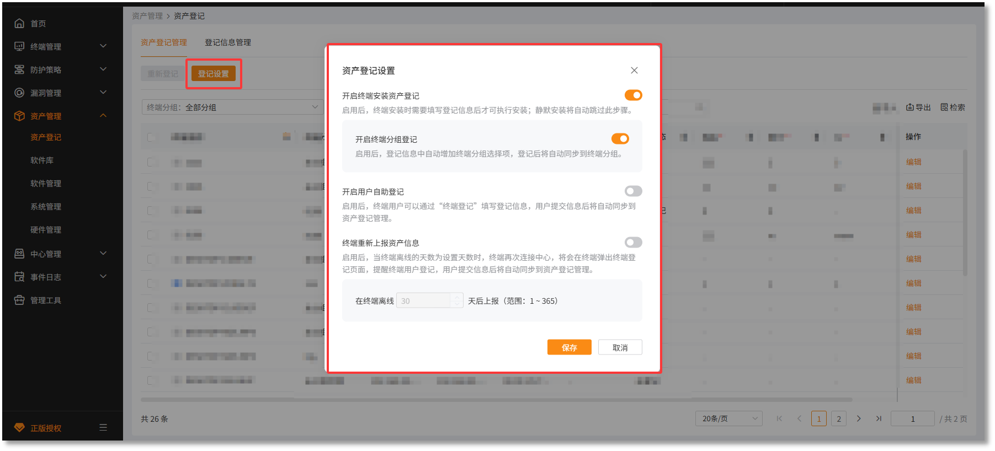Click the offline days stepper arrows
Screen dimensions: 995x451
457,300
